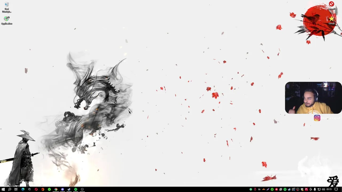Open the red downward-arrow tray icon

click(255, 189)
